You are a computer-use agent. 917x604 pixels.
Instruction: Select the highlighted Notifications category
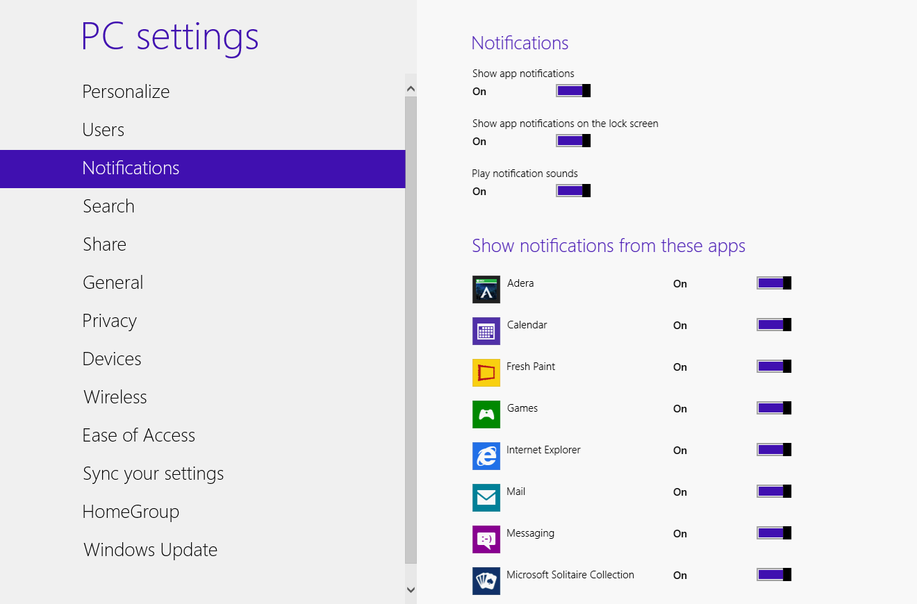point(202,169)
